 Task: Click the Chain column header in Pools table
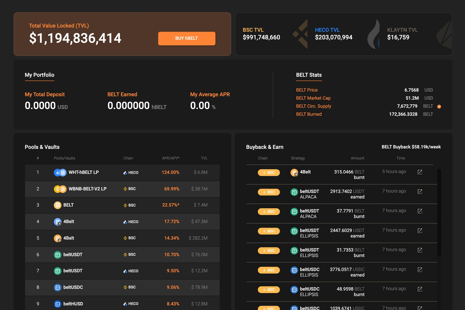[x=128, y=158]
